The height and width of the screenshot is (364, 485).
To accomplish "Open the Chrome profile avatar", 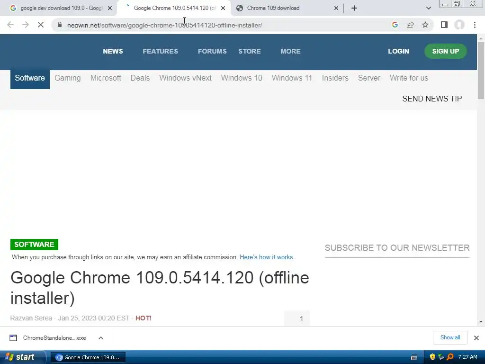I will point(459,25).
